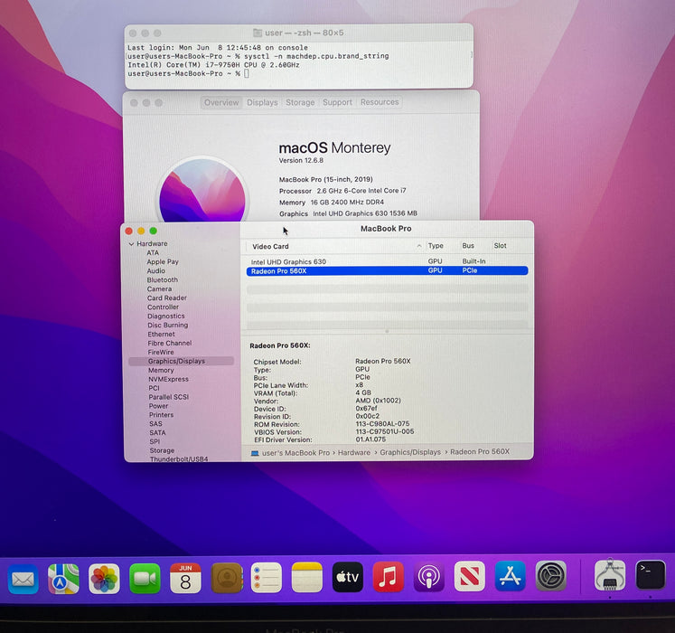
Task: Select ATA in the sidebar
Action: [x=153, y=253]
